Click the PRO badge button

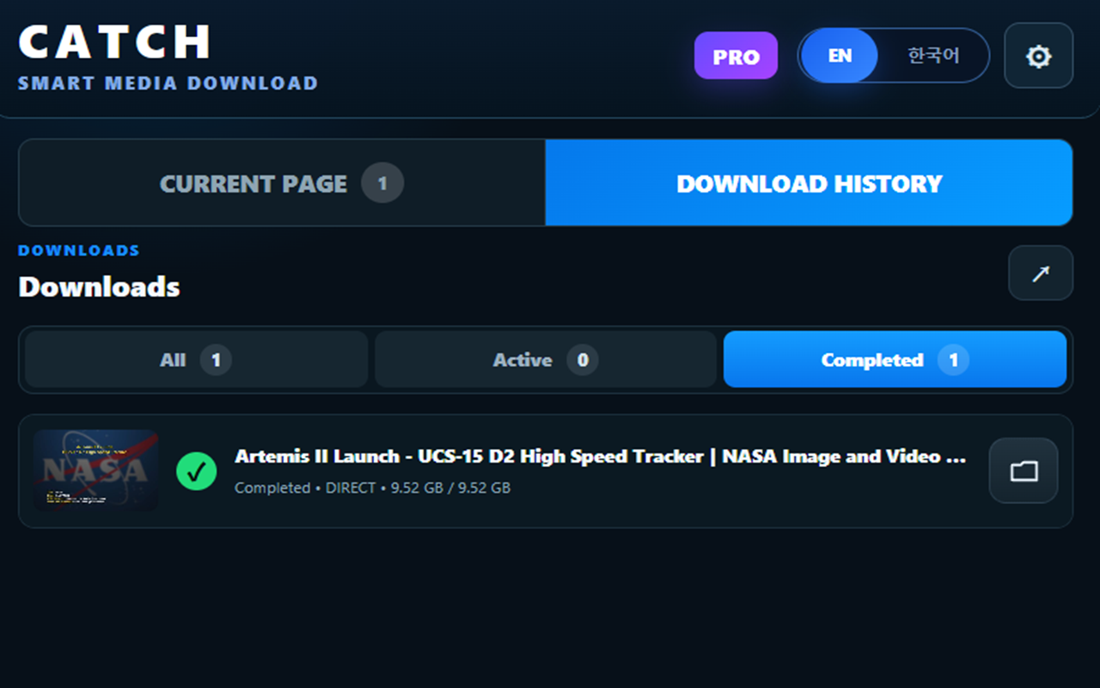[736, 56]
